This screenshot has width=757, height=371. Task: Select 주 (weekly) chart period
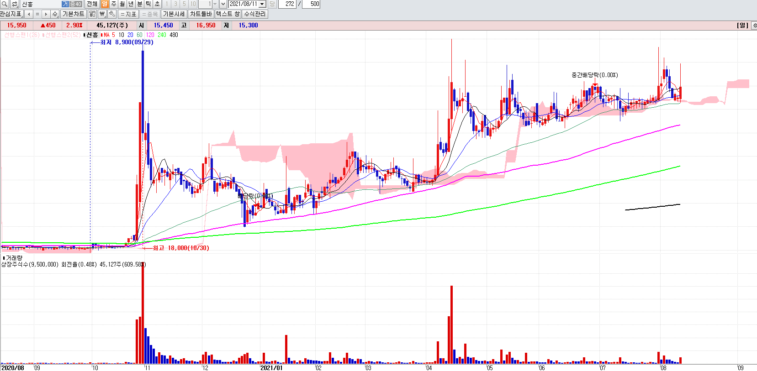[113, 4]
